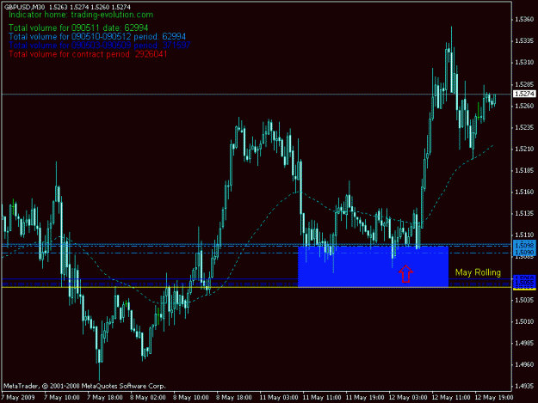Click the '7 May 2009' time axis label
Viewport: 538px width, 403px height.
[18, 398]
